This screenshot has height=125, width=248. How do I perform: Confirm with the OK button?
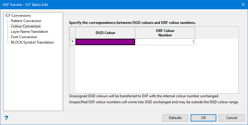[x=203, y=118]
